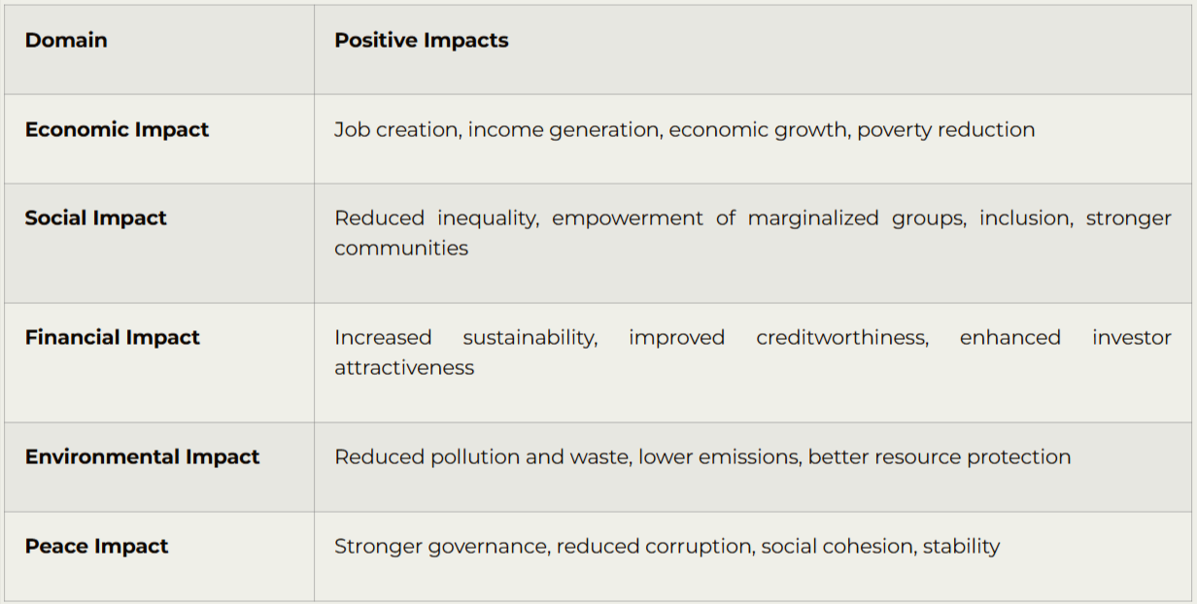Click the phrase 'Reduced inequality'
This screenshot has height=604, width=1197.
[435, 218]
